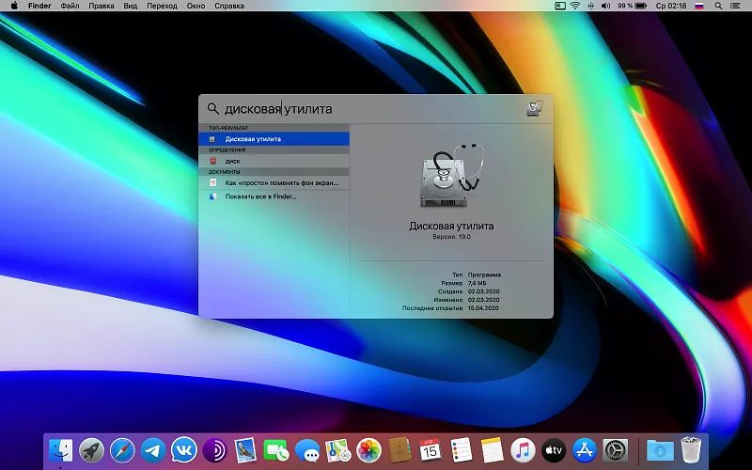Click Показать все в Finder
The height and width of the screenshot is (470, 752).
point(260,196)
